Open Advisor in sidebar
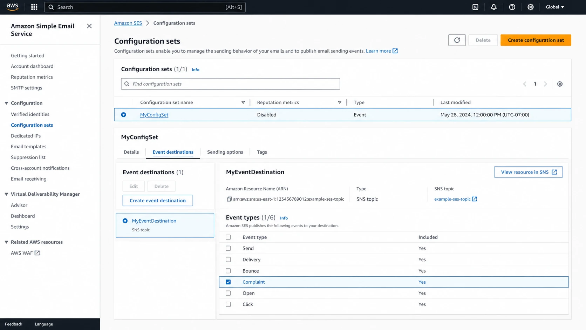Image resolution: width=586 pixels, height=330 pixels. click(19, 205)
